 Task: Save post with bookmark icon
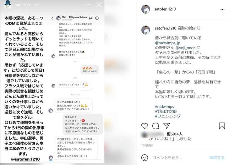point(222,126)
